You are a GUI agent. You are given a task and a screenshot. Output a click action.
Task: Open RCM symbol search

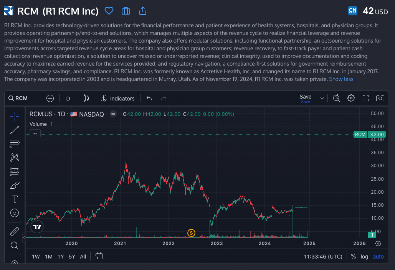tap(18, 98)
